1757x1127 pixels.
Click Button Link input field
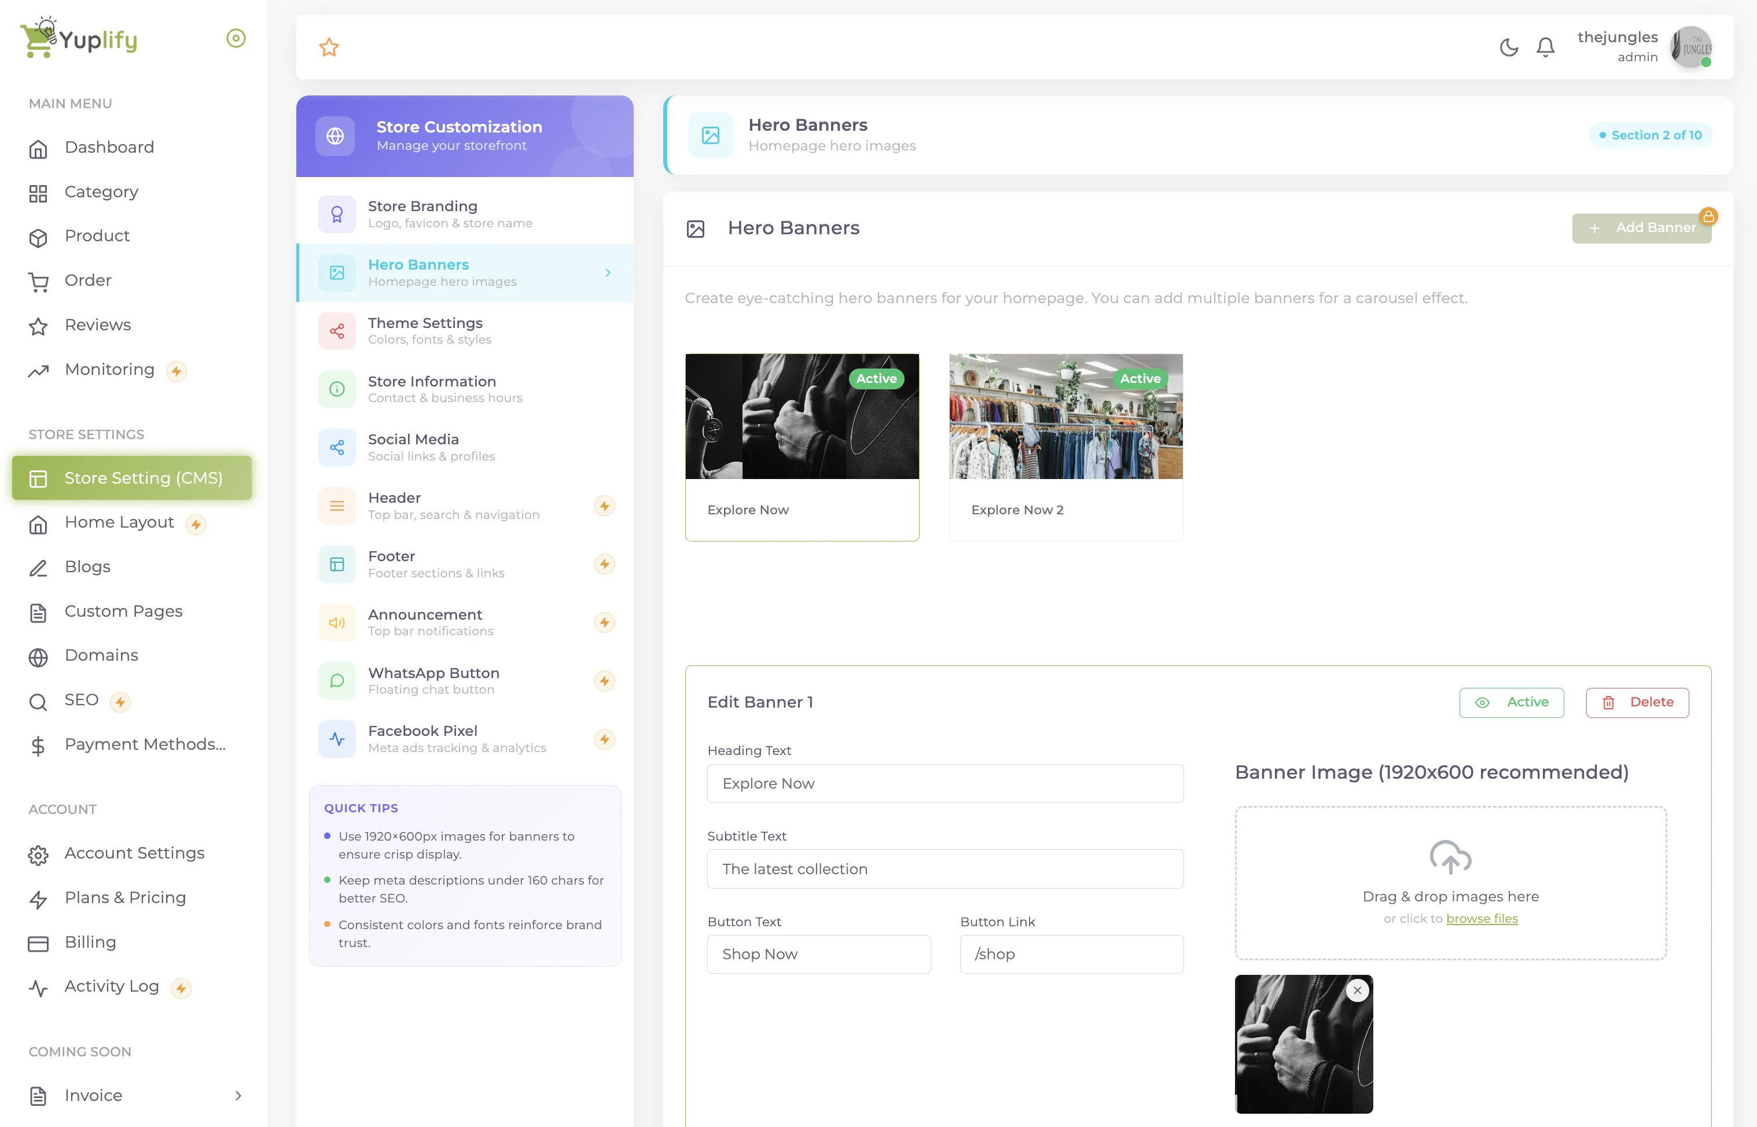[1072, 954]
